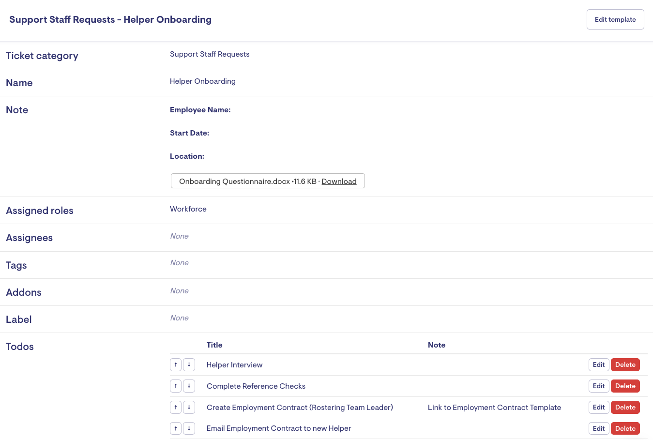Image resolution: width=653 pixels, height=440 pixels.
Task: Edit the Email Employment Contract todo
Action: pos(598,428)
